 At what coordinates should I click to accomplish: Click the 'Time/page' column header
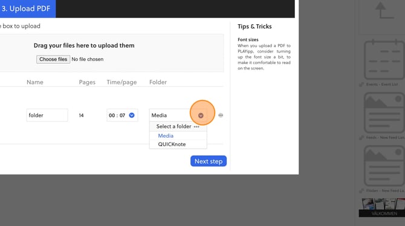121,82
